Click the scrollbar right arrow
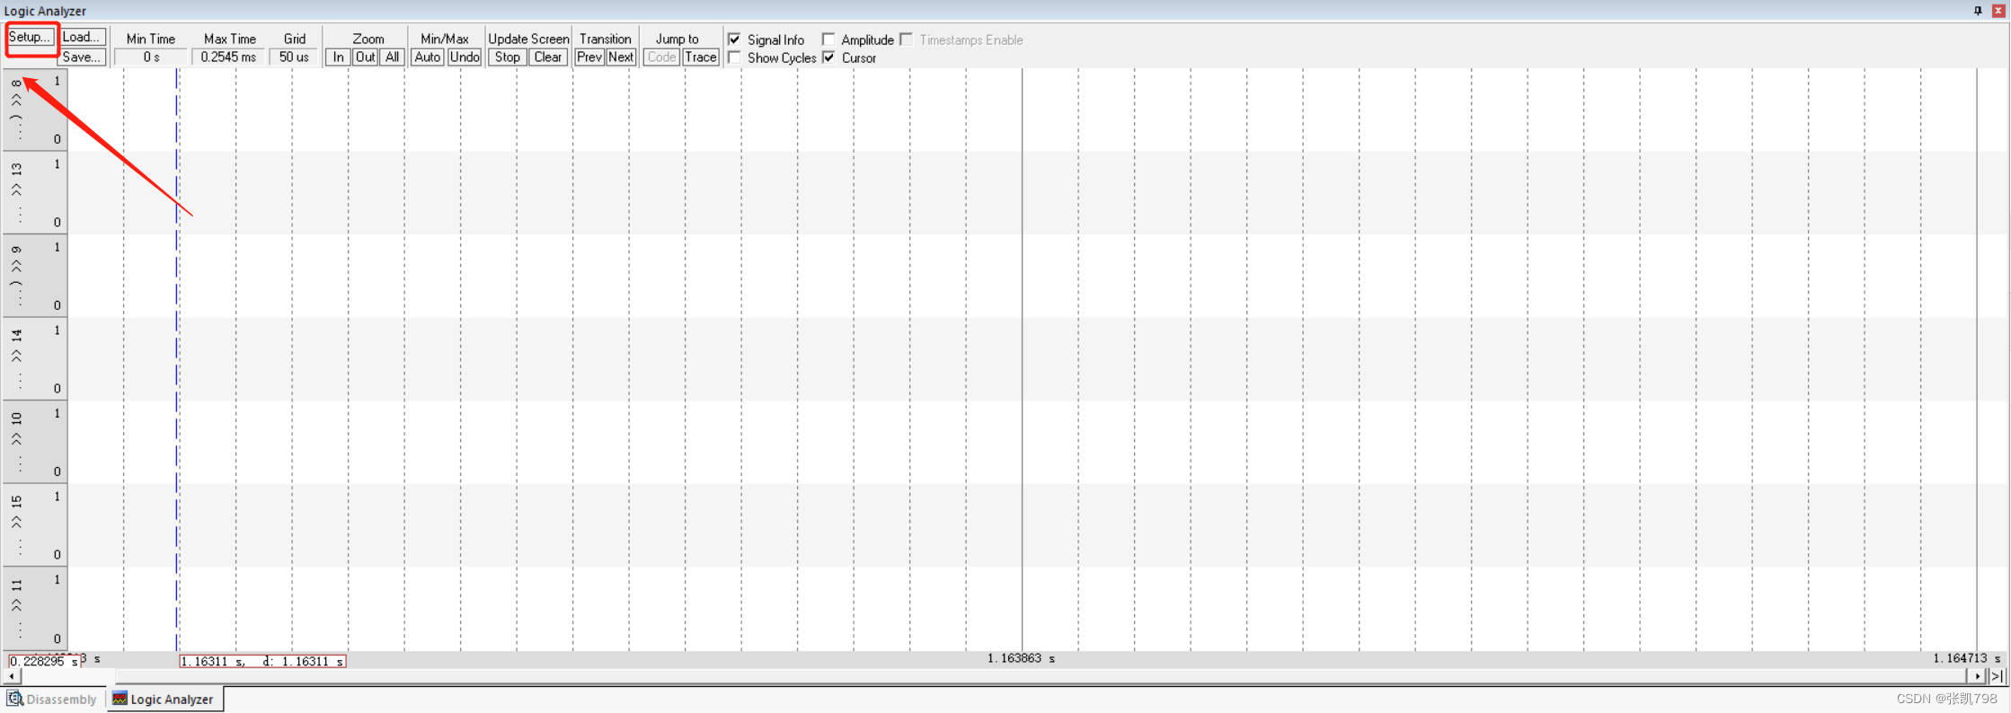The image size is (2011, 713). coord(1977,676)
